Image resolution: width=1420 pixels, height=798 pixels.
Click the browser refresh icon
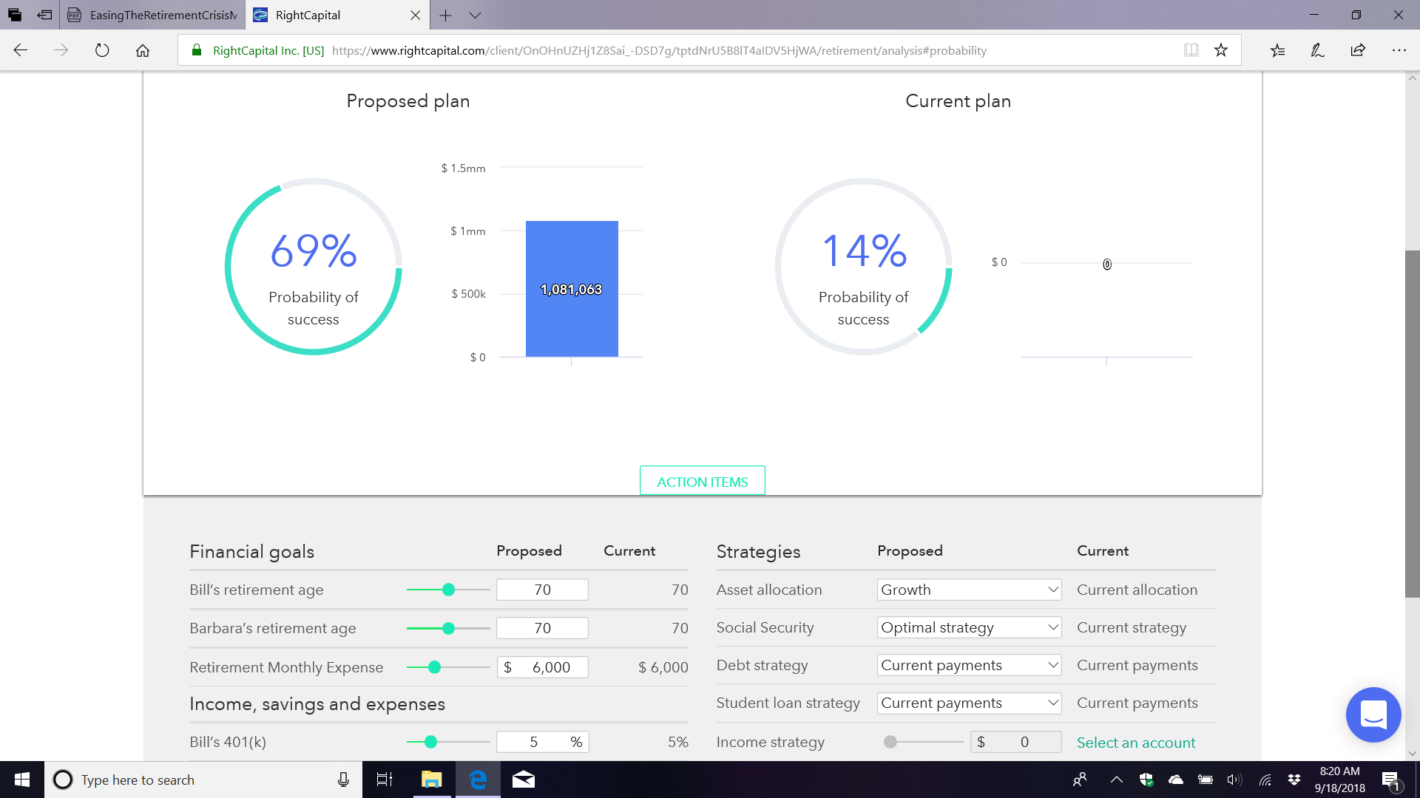(x=102, y=50)
